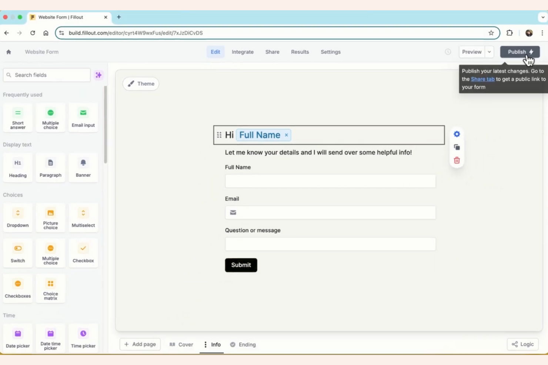Open the Logic panel
The image size is (548, 365).
tap(522, 344)
